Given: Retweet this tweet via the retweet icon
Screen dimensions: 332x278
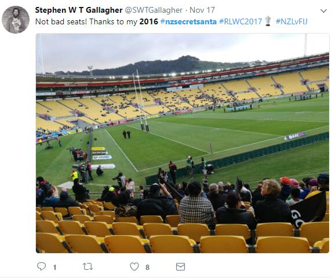Looking at the screenshot, I should pos(87,266).
